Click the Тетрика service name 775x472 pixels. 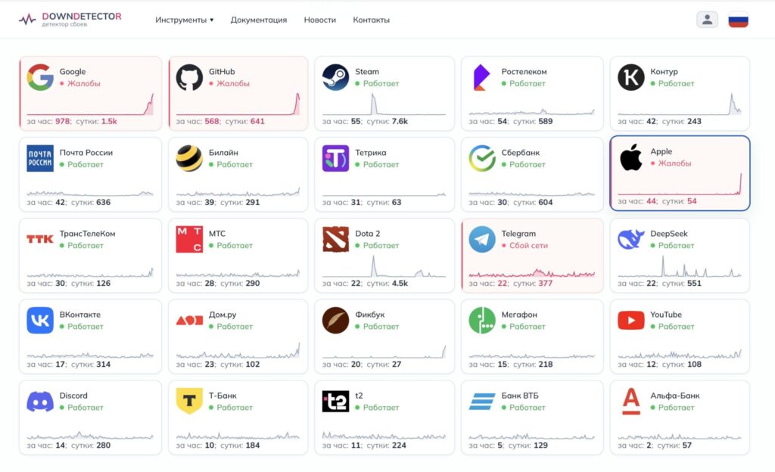tap(371, 153)
